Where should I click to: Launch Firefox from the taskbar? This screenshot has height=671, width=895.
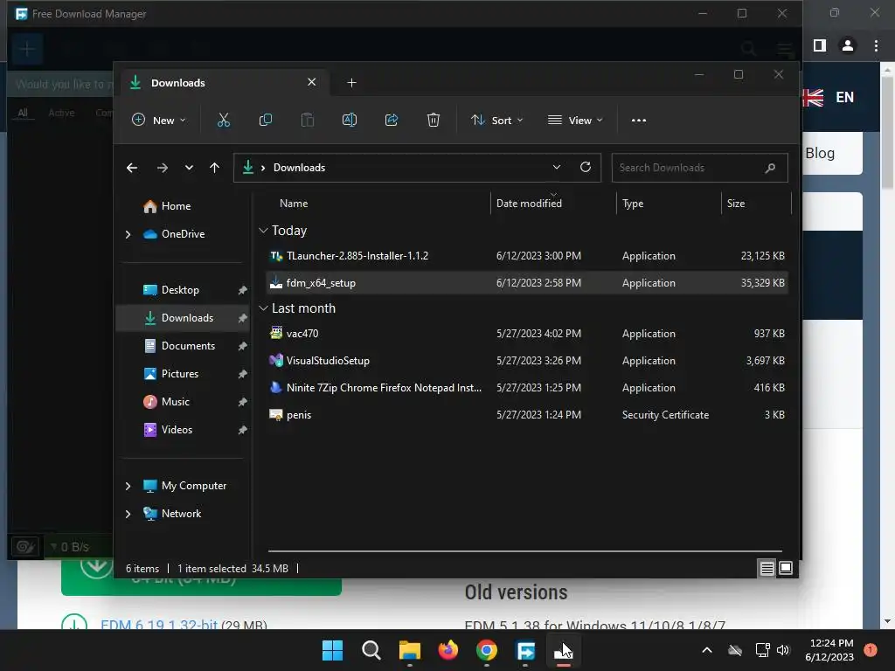click(448, 650)
